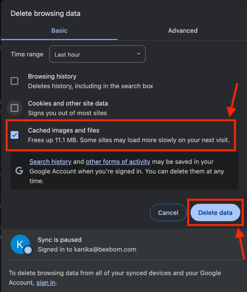Image resolution: width=247 pixels, height=292 pixels.
Task: Open the Time range dropdown
Action: [x=97, y=55]
